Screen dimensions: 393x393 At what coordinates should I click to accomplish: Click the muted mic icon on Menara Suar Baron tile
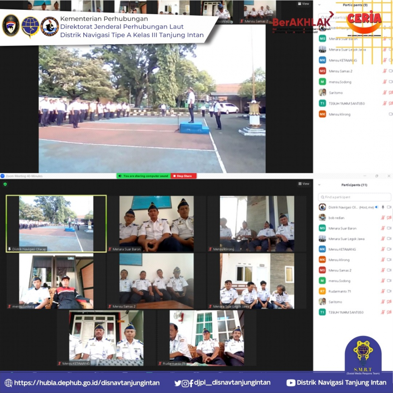[110, 249]
